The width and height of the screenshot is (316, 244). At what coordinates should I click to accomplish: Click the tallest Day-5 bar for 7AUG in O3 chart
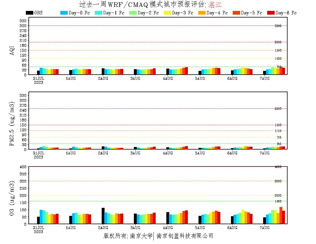(x=281, y=215)
